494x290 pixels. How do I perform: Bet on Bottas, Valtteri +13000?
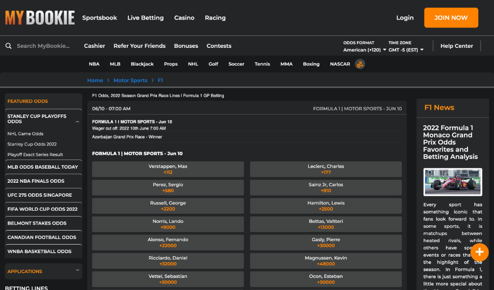click(x=326, y=224)
